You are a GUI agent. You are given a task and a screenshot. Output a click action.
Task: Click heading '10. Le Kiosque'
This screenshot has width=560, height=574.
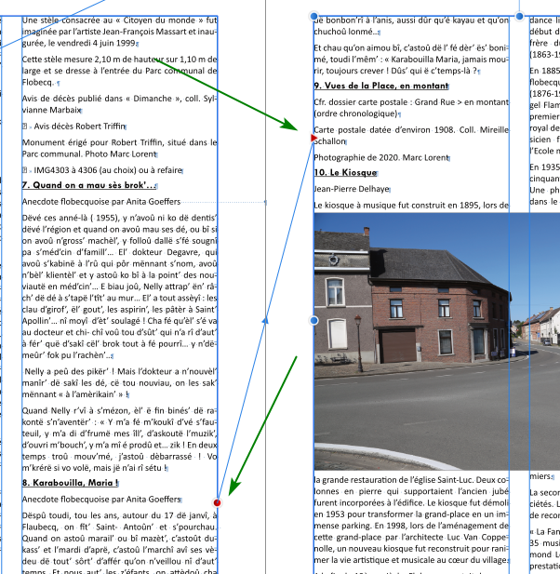pyautogui.click(x=345, y=172)
